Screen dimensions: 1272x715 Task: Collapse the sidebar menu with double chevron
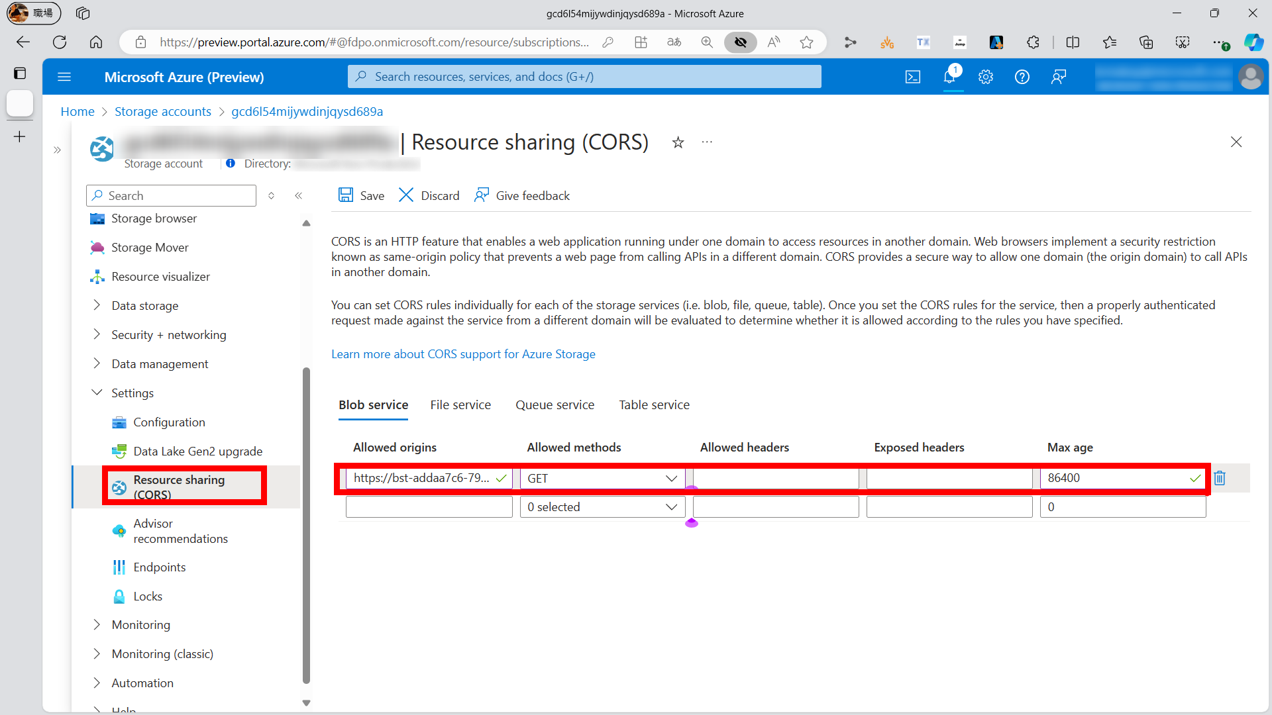point(298,195)
